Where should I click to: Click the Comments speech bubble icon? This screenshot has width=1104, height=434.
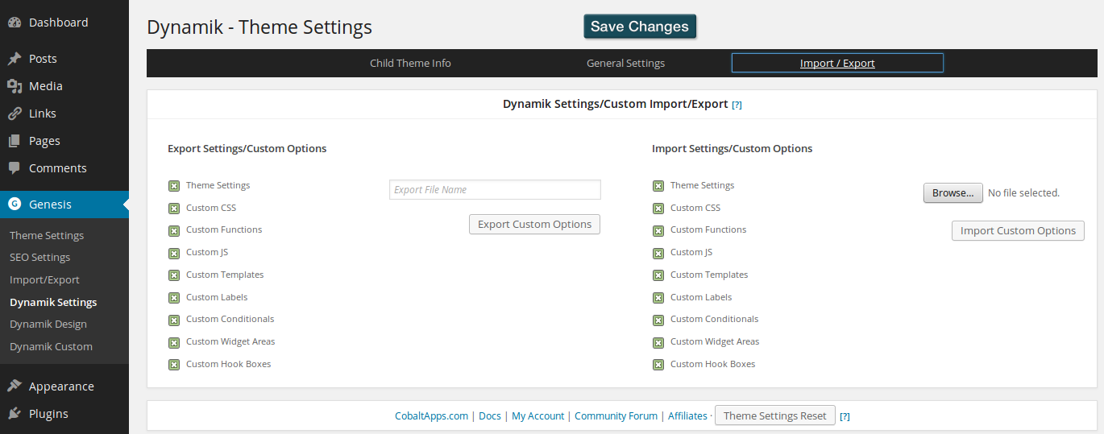(15, 168)
